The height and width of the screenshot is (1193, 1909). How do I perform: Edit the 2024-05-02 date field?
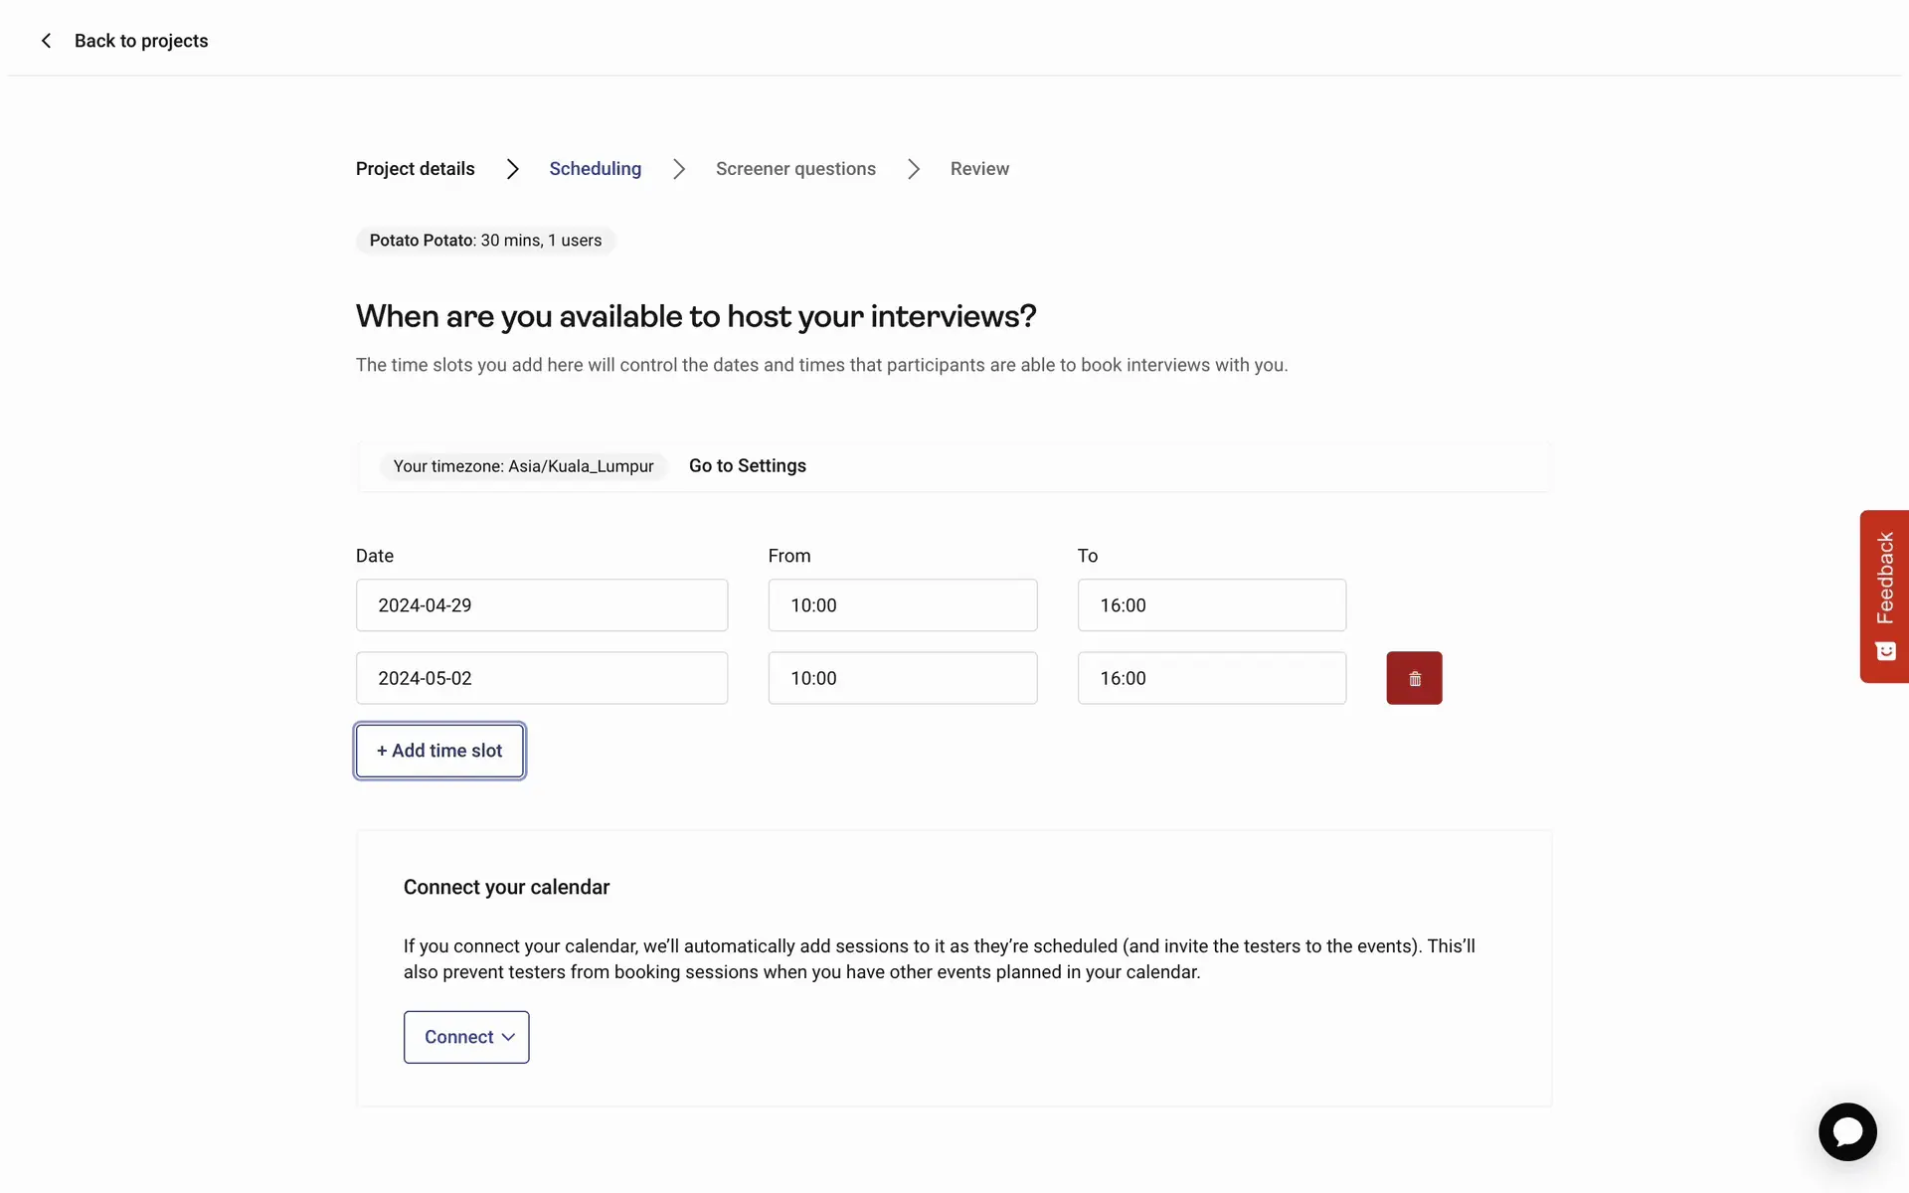542,678
